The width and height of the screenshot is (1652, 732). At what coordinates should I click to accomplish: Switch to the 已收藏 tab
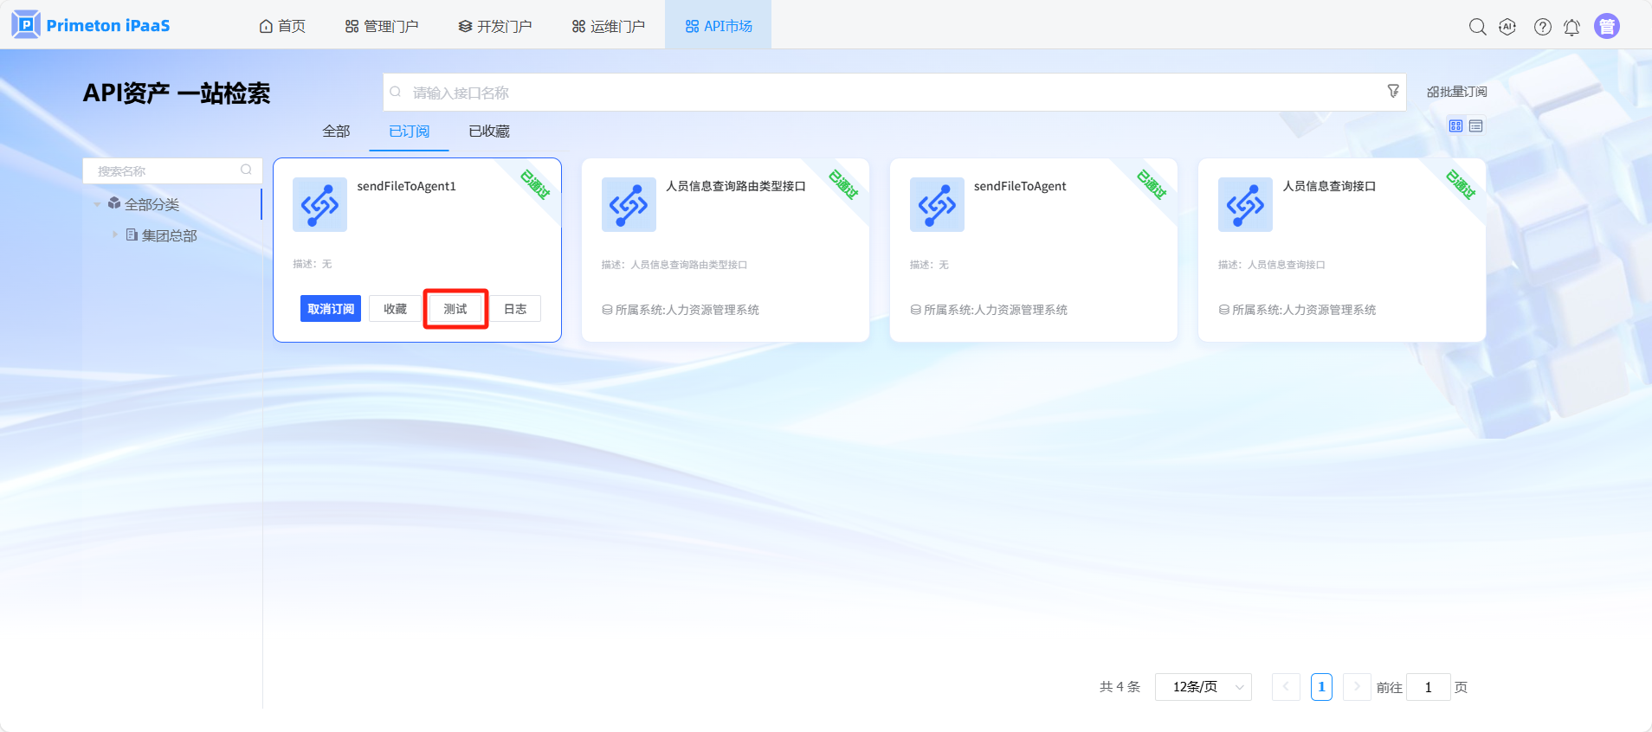(x=489, y=132)
